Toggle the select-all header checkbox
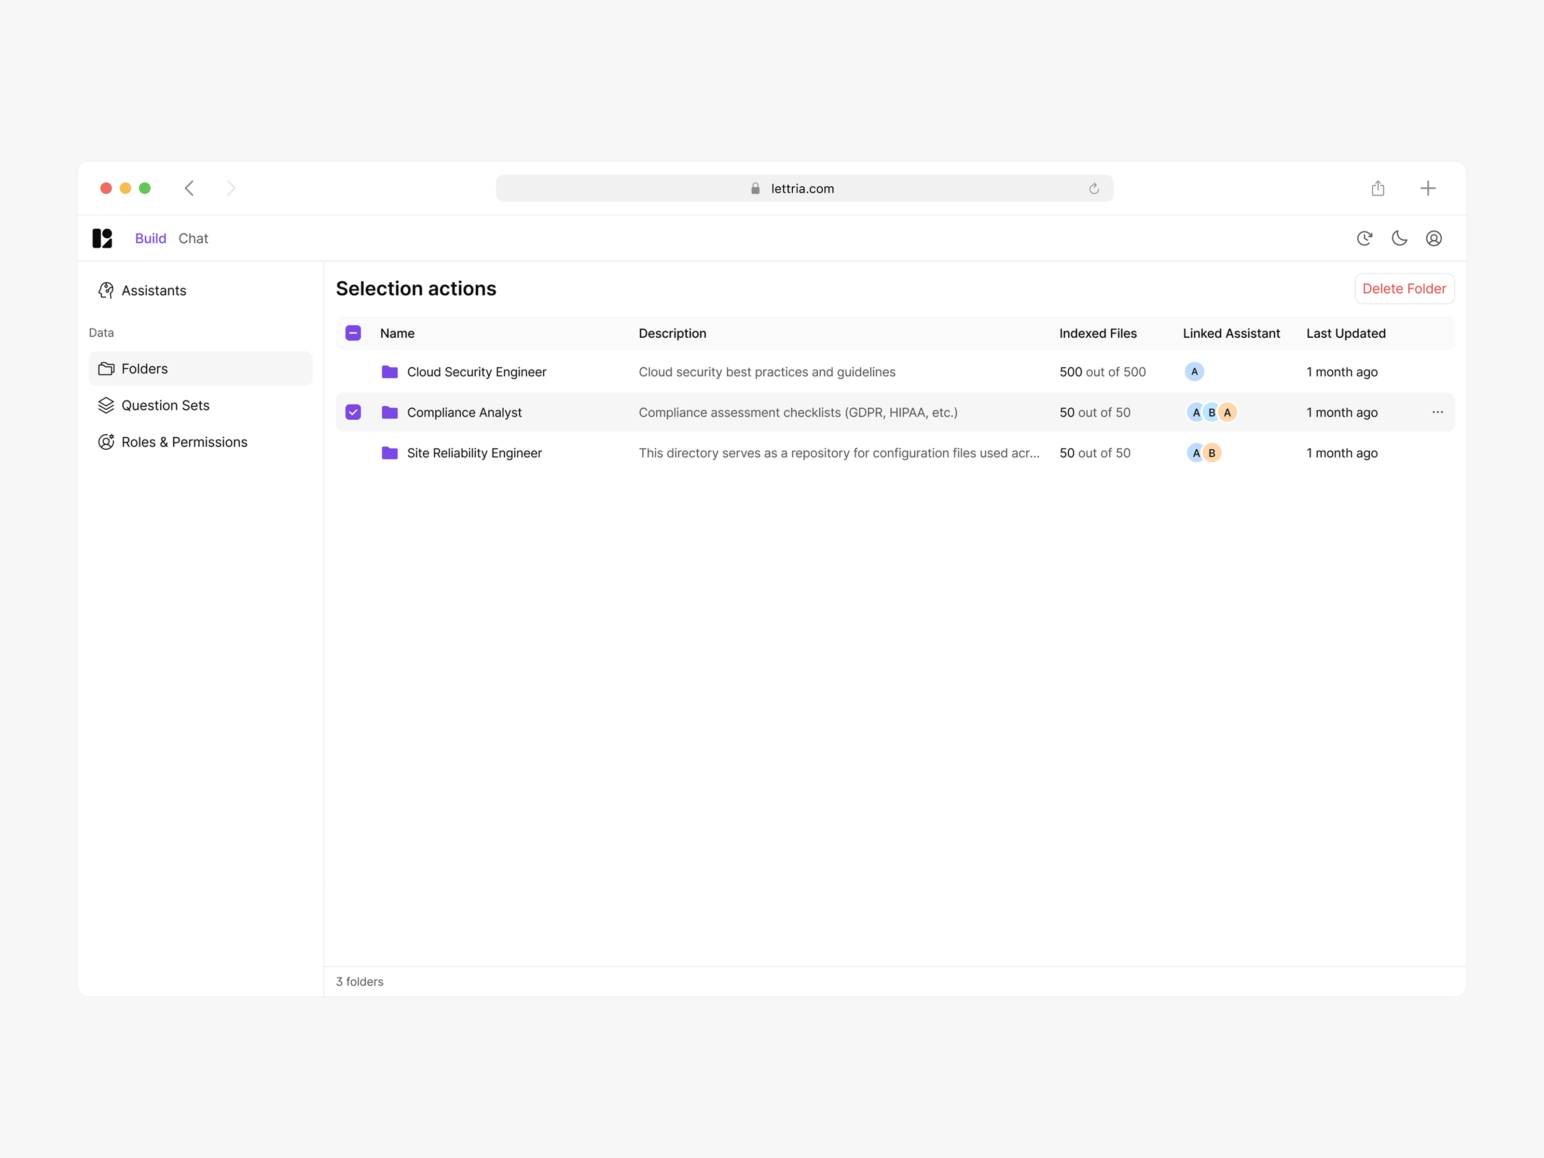The width and height of the screenshot is (1544, 1158). (353, 333)
